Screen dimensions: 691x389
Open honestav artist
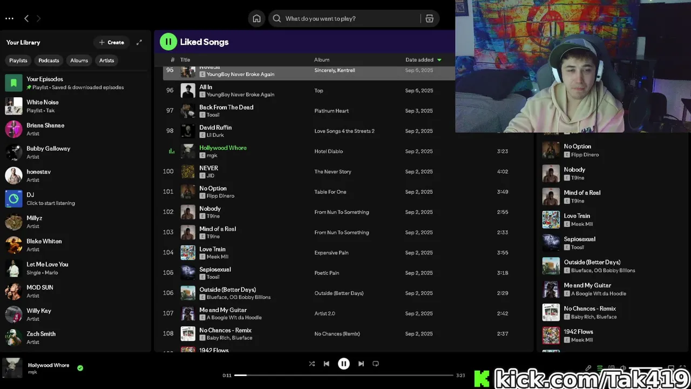click(76, 176)
